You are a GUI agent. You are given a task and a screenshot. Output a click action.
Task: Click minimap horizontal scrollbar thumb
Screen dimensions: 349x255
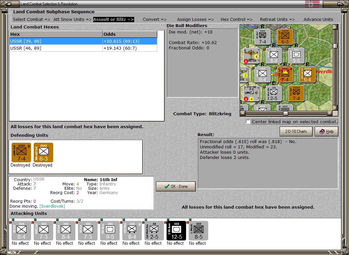(x=286, y=113)
